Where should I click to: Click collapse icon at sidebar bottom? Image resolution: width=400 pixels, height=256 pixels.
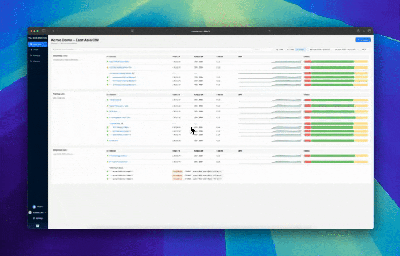38,226
